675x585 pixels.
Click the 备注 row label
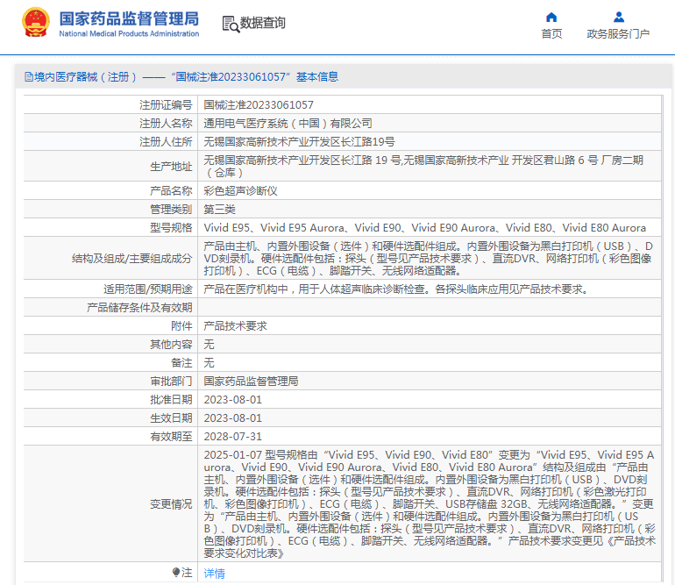(x=181, y=363)
